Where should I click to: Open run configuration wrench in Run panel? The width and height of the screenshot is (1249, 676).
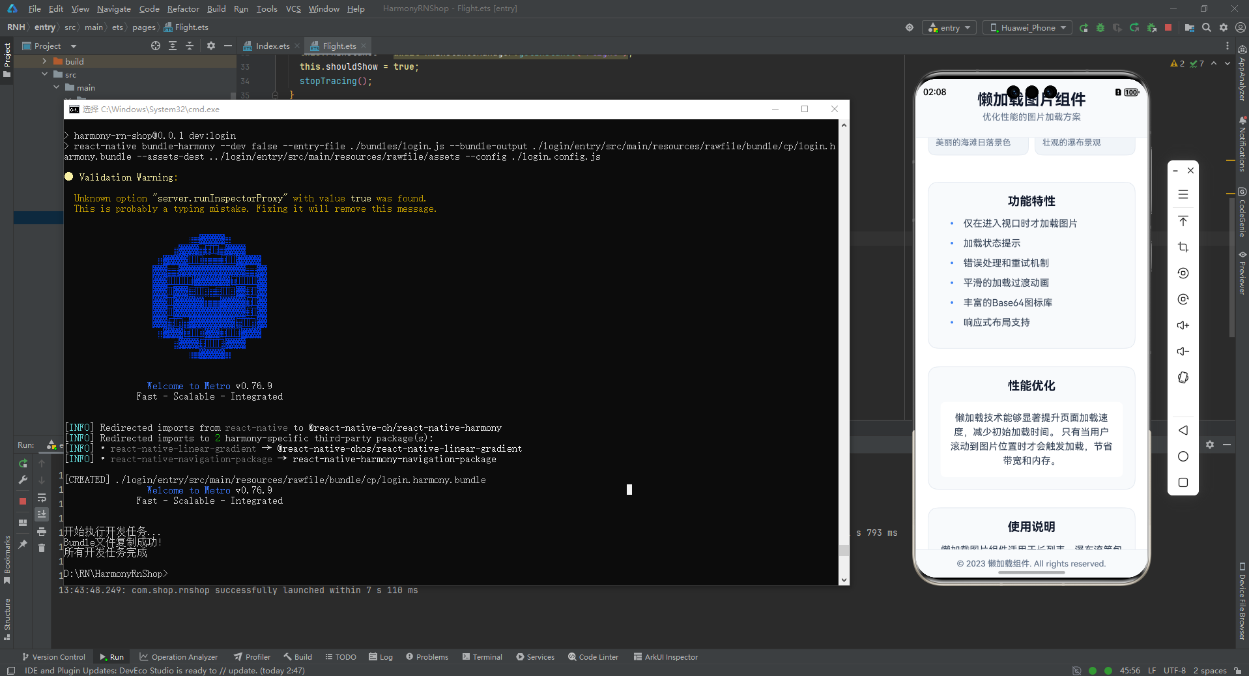point(23,480)
